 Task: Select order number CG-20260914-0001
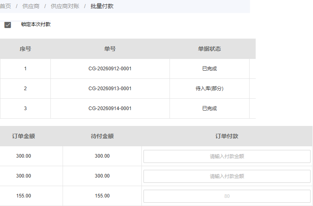[x=110, y=108]
